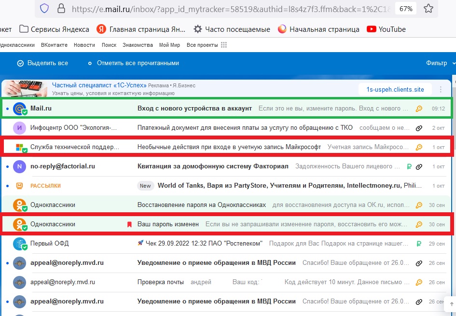Click the shield tracking protection icon
This screenshot has height=316, width=456.
coord(44,8)
